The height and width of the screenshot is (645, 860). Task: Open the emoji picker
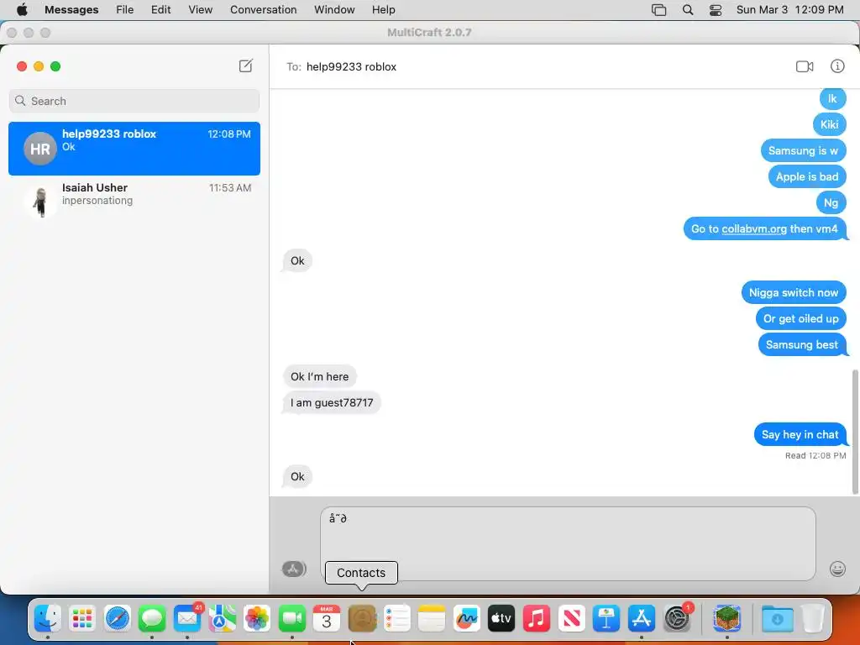pos(837,569)
